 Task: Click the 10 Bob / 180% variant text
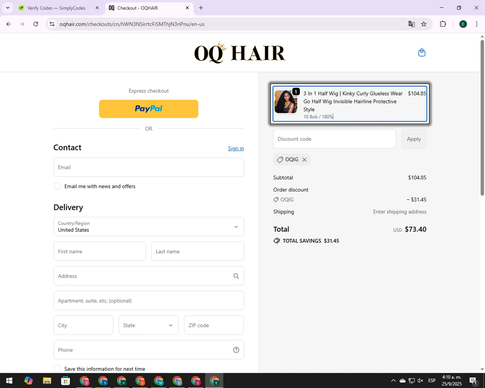point(318,117)
